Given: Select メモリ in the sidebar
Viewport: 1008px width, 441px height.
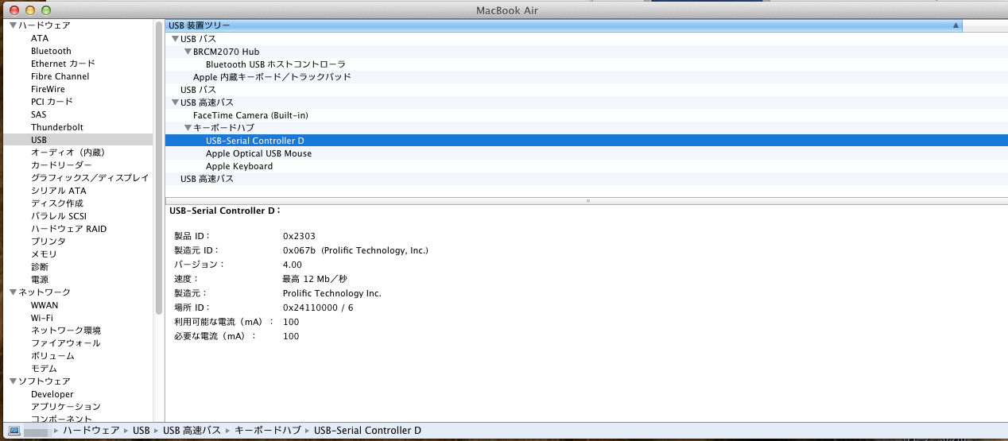Looking at the screenshot, I should [x=44, y=254].
